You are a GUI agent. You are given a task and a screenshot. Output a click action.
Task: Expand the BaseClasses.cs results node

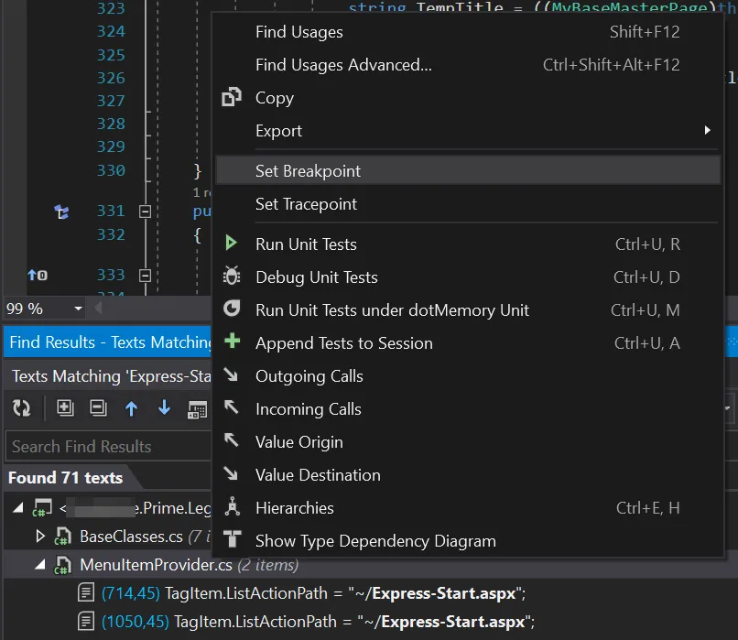[39, 536]
